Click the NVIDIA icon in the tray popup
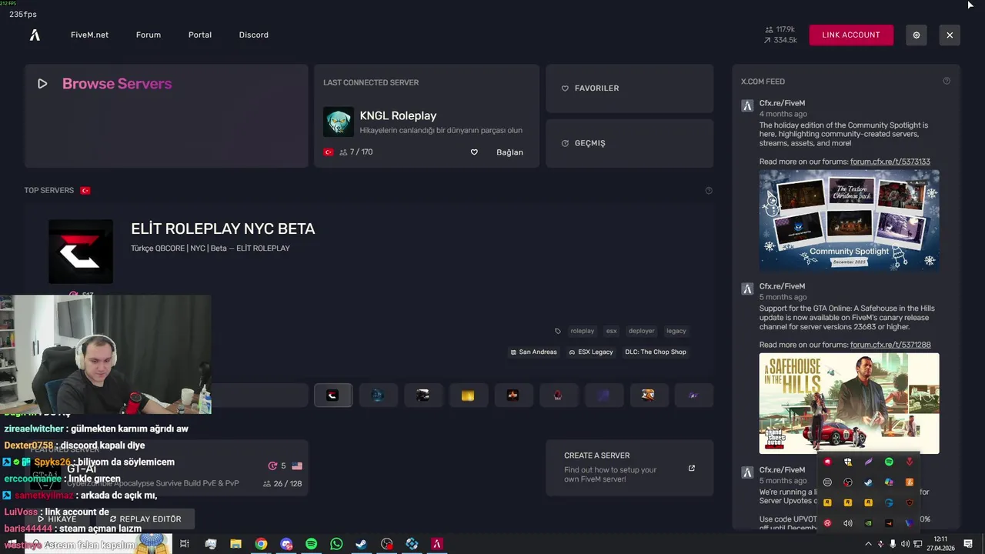 (x=868, y=523)
